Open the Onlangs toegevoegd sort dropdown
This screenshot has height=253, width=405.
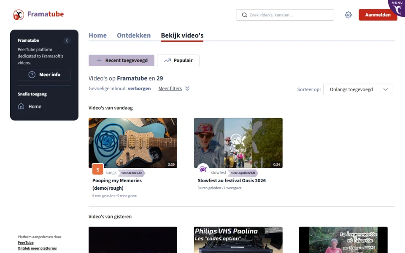pos(358,89)
